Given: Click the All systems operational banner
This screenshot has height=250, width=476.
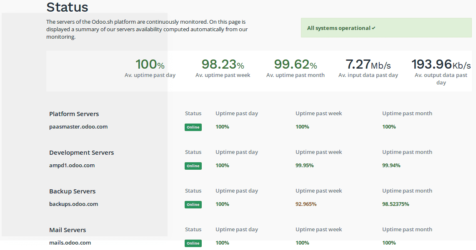Looking at the screenshot, I should tap(386, 27).
